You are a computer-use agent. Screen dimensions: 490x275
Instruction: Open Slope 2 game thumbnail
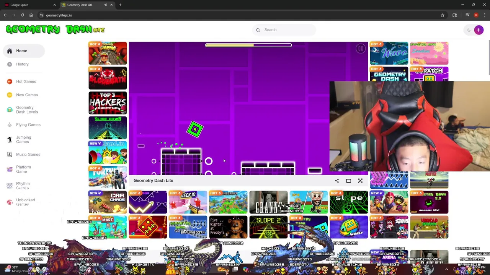tap(268, 227)
